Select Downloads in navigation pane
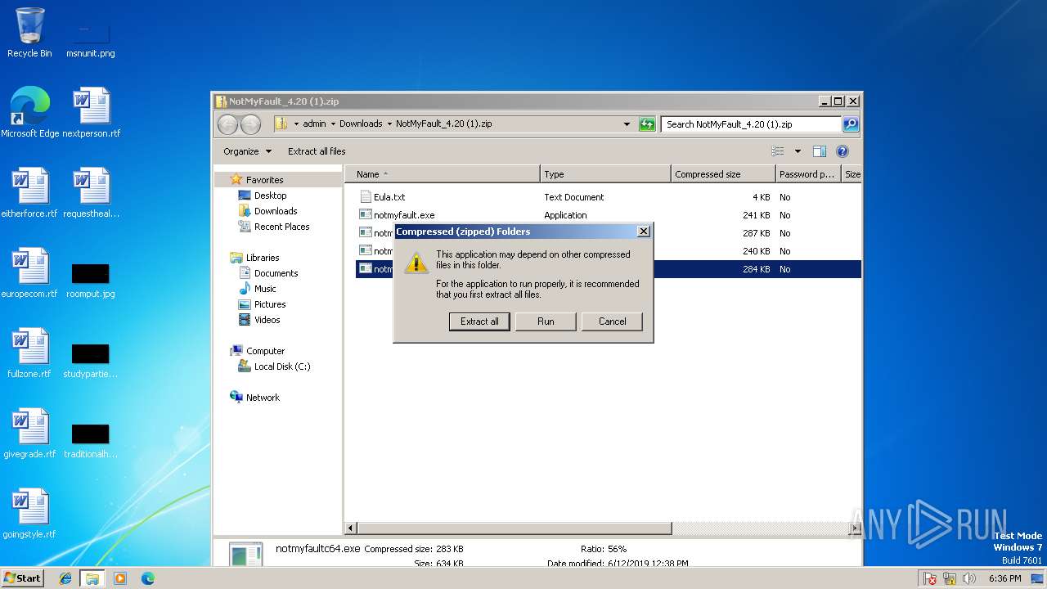This screenshot has height=589, width=1047. 276,211
